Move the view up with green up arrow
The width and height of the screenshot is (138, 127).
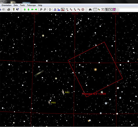pyautogui.click(x=25, y=10)
